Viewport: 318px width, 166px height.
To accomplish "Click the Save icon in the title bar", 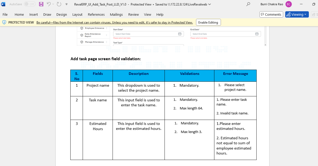I will point(41,4).
